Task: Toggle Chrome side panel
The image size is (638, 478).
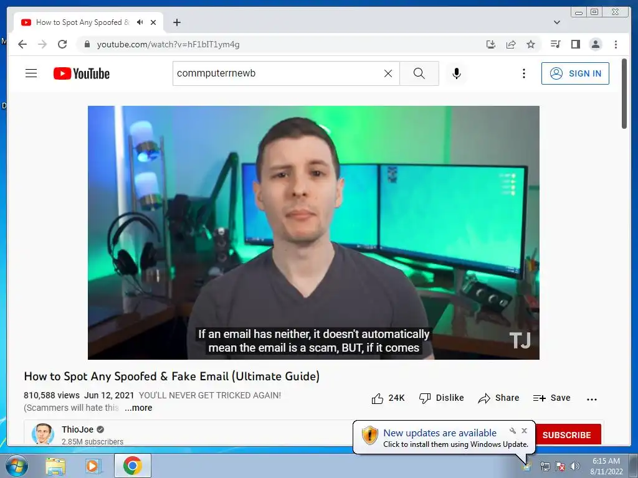Action: click(x=575, y=44)
